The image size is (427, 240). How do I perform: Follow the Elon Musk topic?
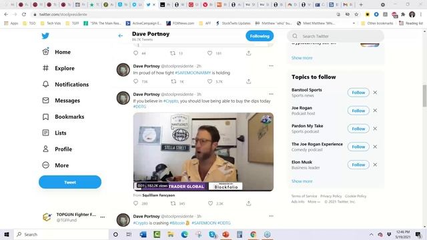click(358, 165)
